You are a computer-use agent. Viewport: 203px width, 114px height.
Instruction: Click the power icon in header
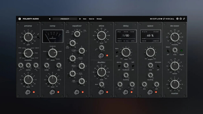tap(181, 19)
